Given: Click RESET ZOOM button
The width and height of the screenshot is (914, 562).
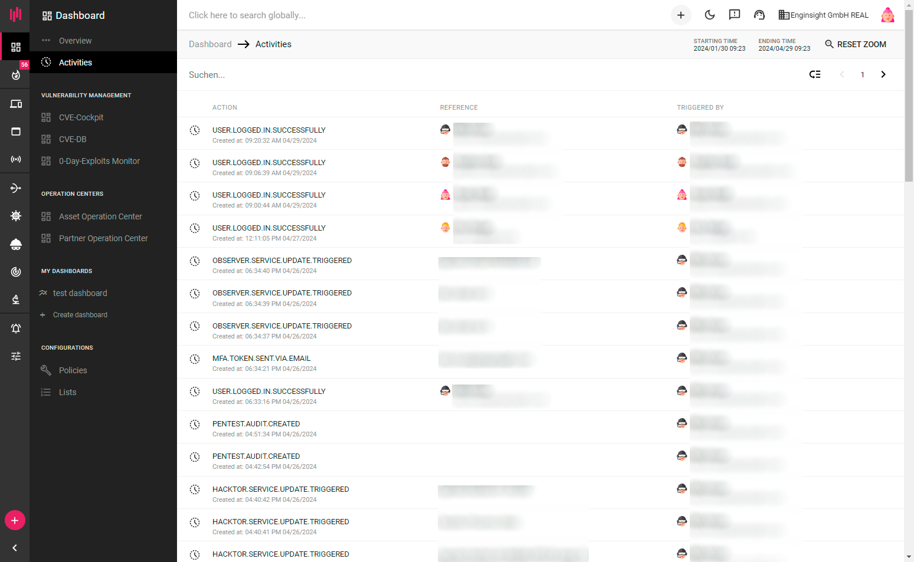Looking at the screenshot, I should coord(856,44).
